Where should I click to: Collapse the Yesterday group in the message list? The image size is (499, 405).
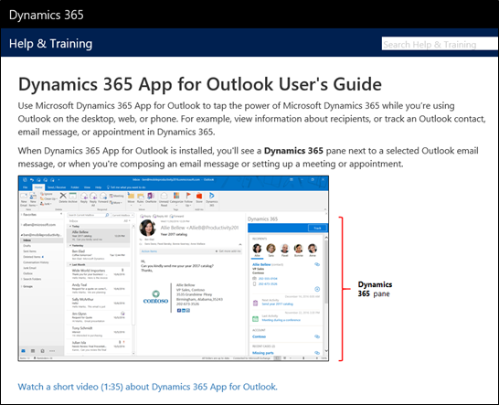[70, 246]
